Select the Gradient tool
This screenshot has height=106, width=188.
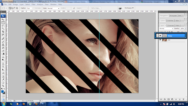coord(3,54)
